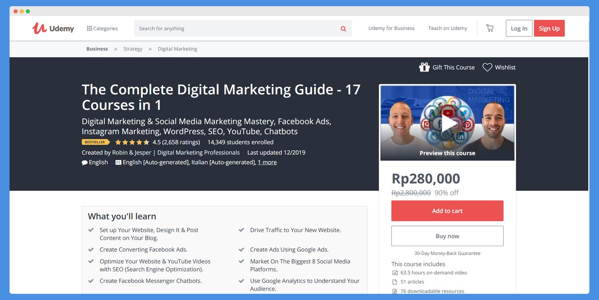The width and height of the screenshot is (599, 300).
Task: Click the Sign Up button
Action: [x=549, y=28]
